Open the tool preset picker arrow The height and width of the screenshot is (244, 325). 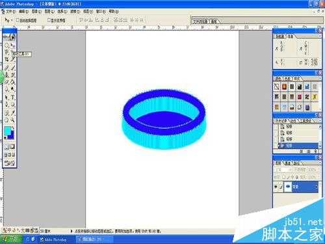tap(12, 20)
